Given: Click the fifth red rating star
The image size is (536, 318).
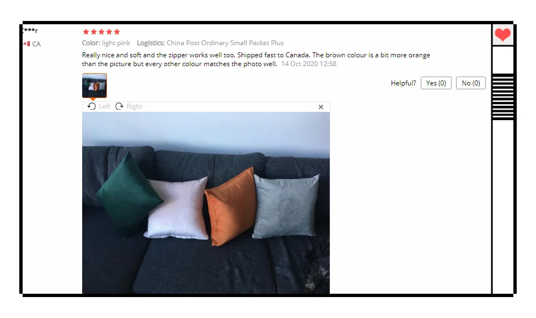Looking at the screenshot, I should point(117,32).
